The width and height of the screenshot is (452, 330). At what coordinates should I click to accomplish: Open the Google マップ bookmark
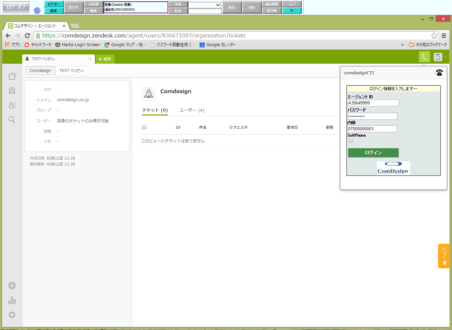pyautogui.click(x=125, y=44)
